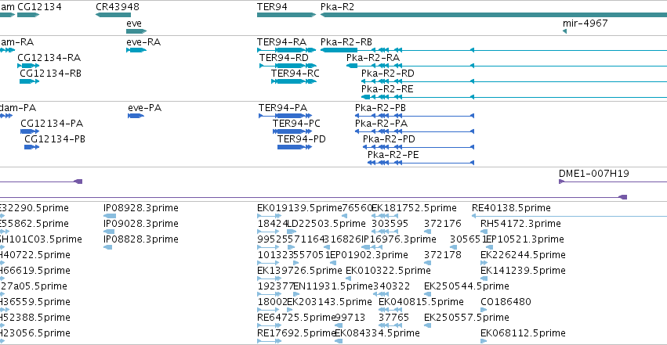
Task: Select EST LD22503.5prime
Action: point(292,232)
